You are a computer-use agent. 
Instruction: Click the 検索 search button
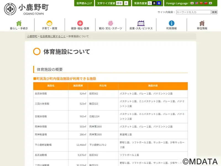tap(214, 12)
